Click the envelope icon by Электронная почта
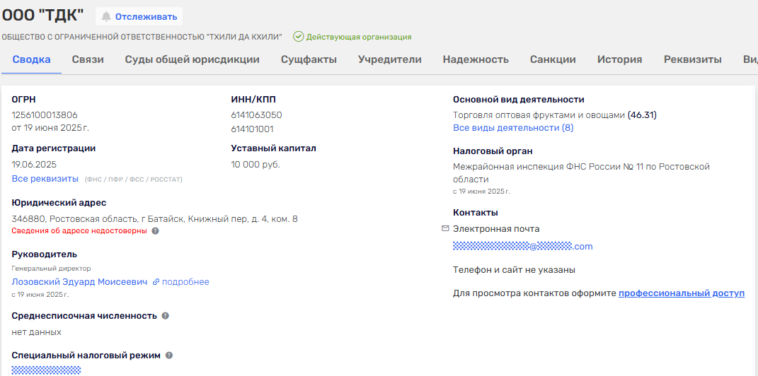Viewport: 758px width, 376px height. pos(445,228)
